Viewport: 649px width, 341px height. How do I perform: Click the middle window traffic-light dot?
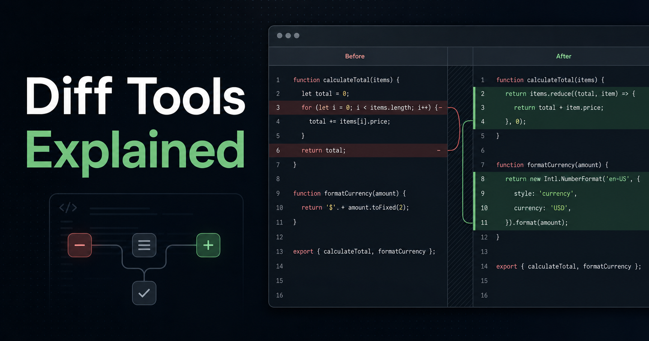(288, 36)
